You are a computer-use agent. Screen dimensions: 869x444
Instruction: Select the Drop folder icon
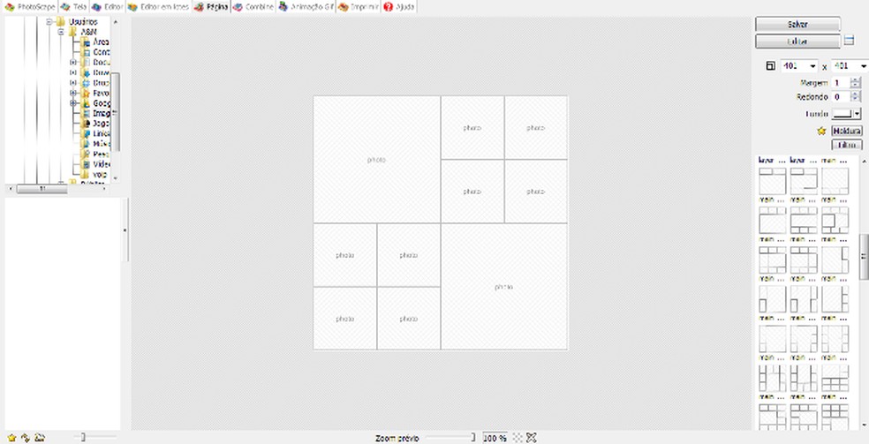pos(86,83)
